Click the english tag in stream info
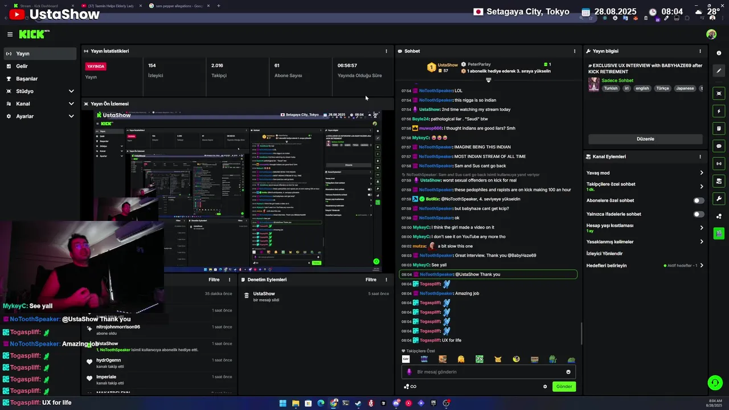Screen dimensions: 729x410 point(642,88)
